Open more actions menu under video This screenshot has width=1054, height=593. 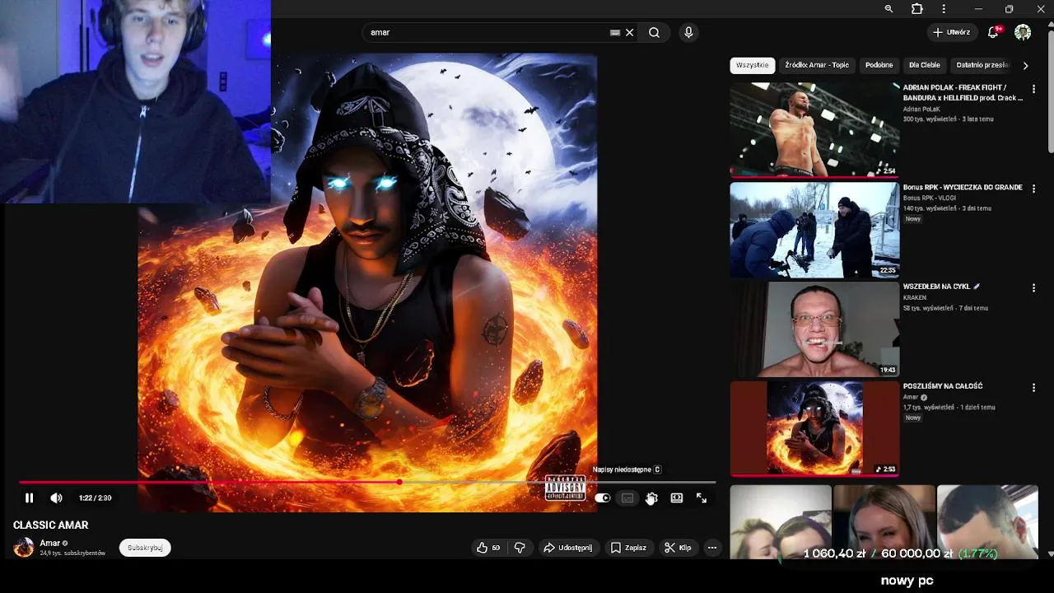pos(712,548)
